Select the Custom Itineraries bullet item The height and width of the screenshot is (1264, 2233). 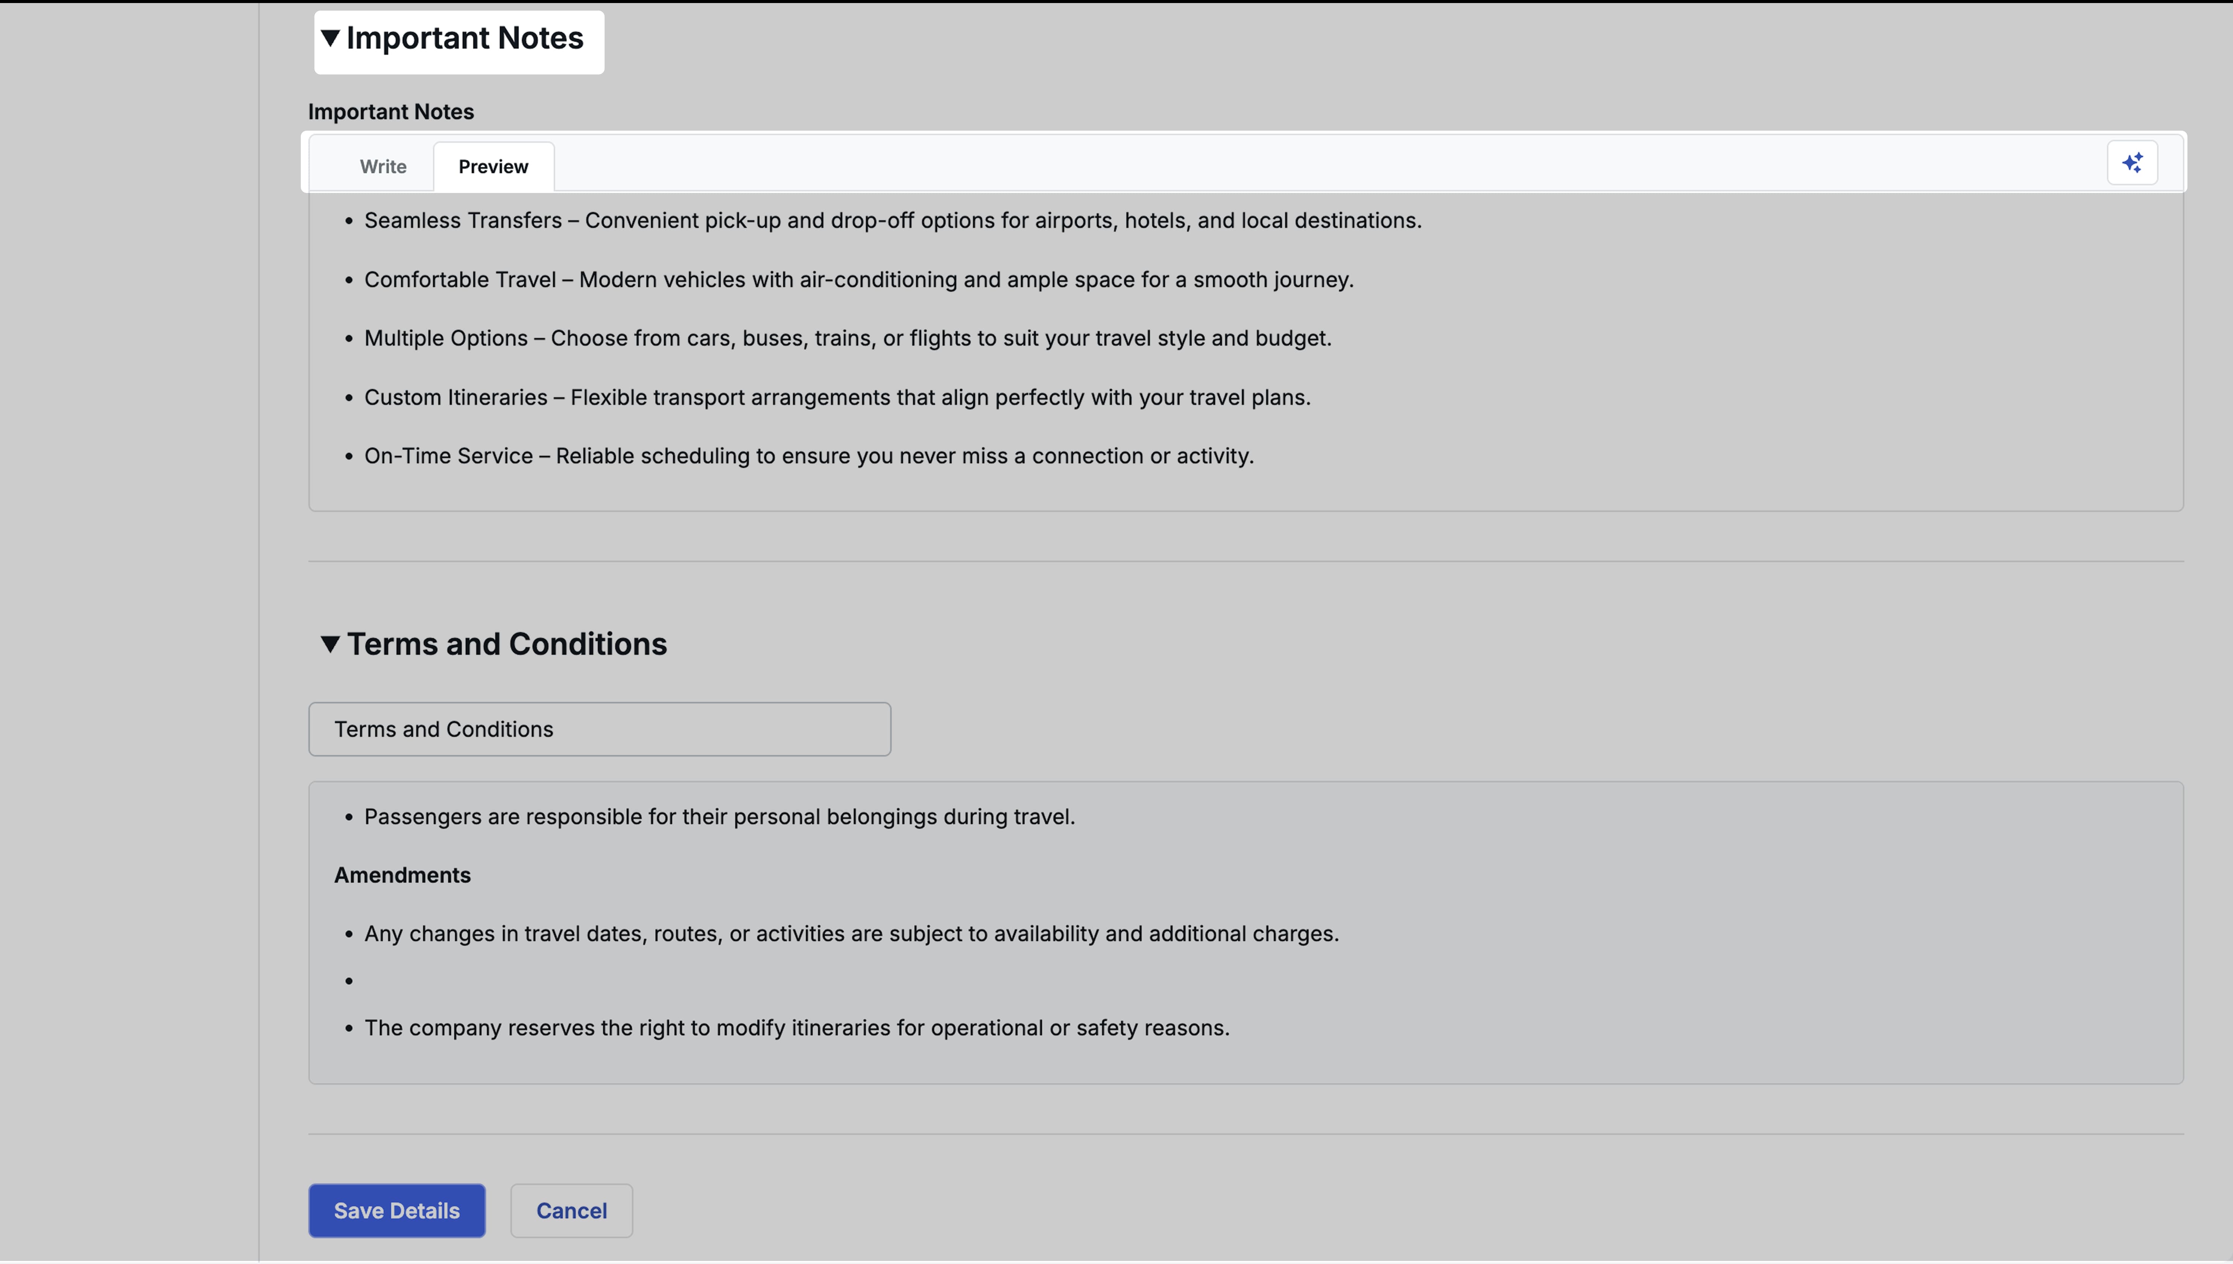coord(837,397)
